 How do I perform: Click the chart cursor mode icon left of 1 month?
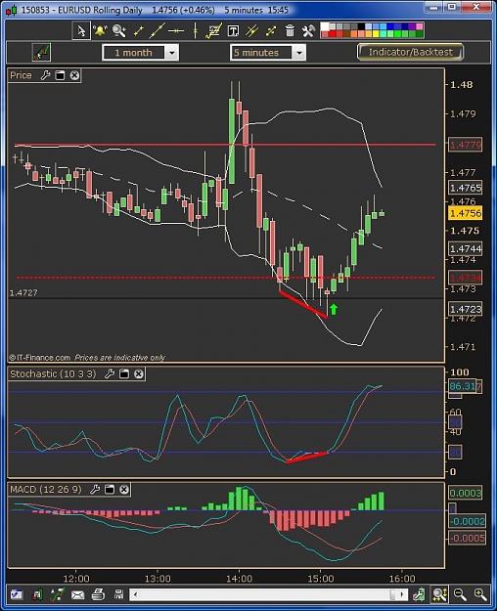click(x=41, y=52)
